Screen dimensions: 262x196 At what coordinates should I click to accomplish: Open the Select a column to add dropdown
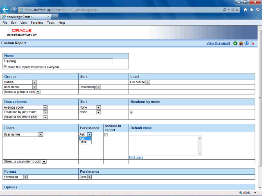[x=45, y=117]
